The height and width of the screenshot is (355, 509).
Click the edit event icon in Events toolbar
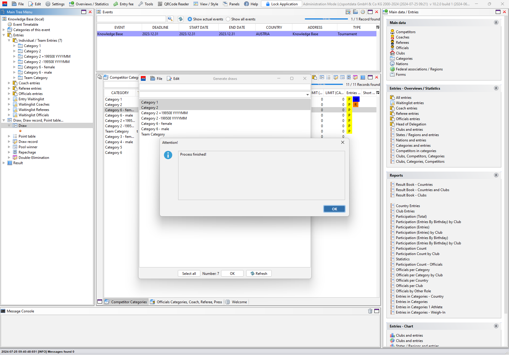coord(348,12)
